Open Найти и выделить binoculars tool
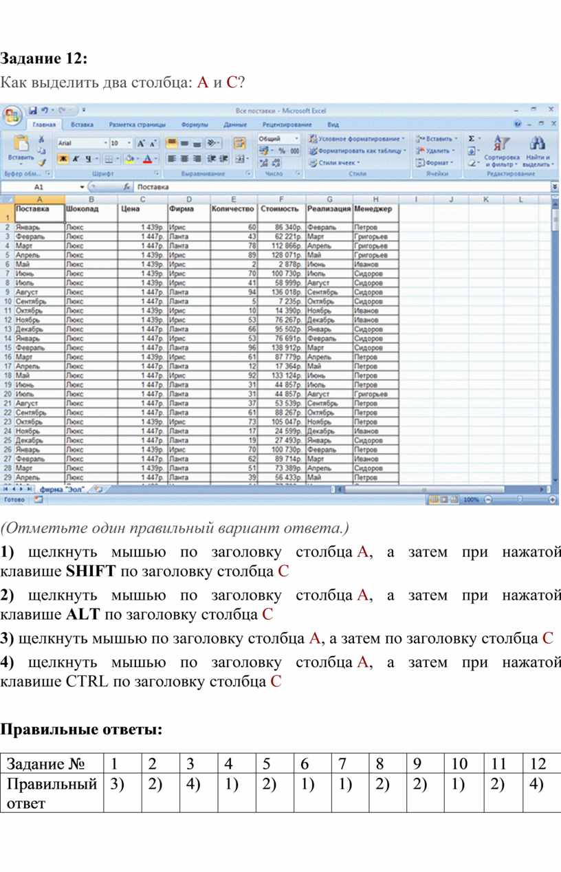The height and width of the screenshot is (872, 561). click(537, 151)
